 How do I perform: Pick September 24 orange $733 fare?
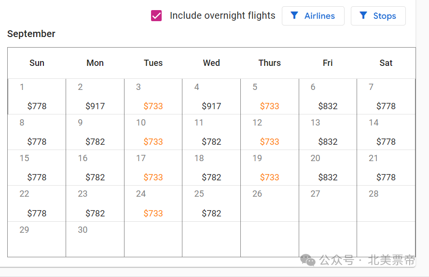coord(153,203)
